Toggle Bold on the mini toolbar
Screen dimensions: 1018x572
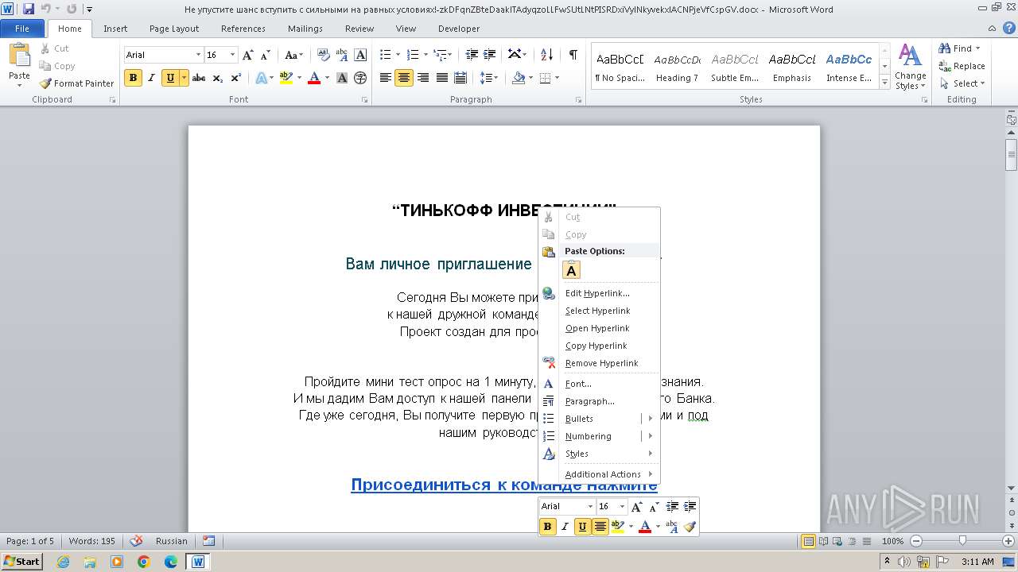tap(547, 527)
